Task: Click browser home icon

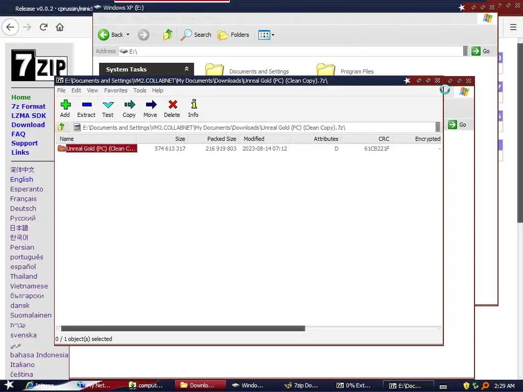Action: point(60,27)
